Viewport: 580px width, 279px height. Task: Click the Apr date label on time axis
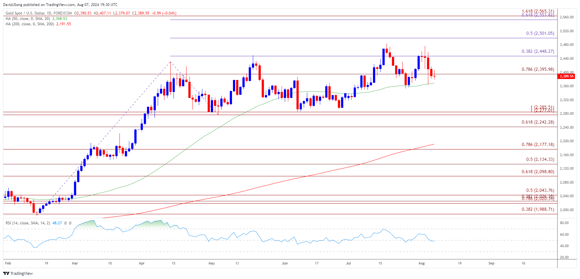142,263
